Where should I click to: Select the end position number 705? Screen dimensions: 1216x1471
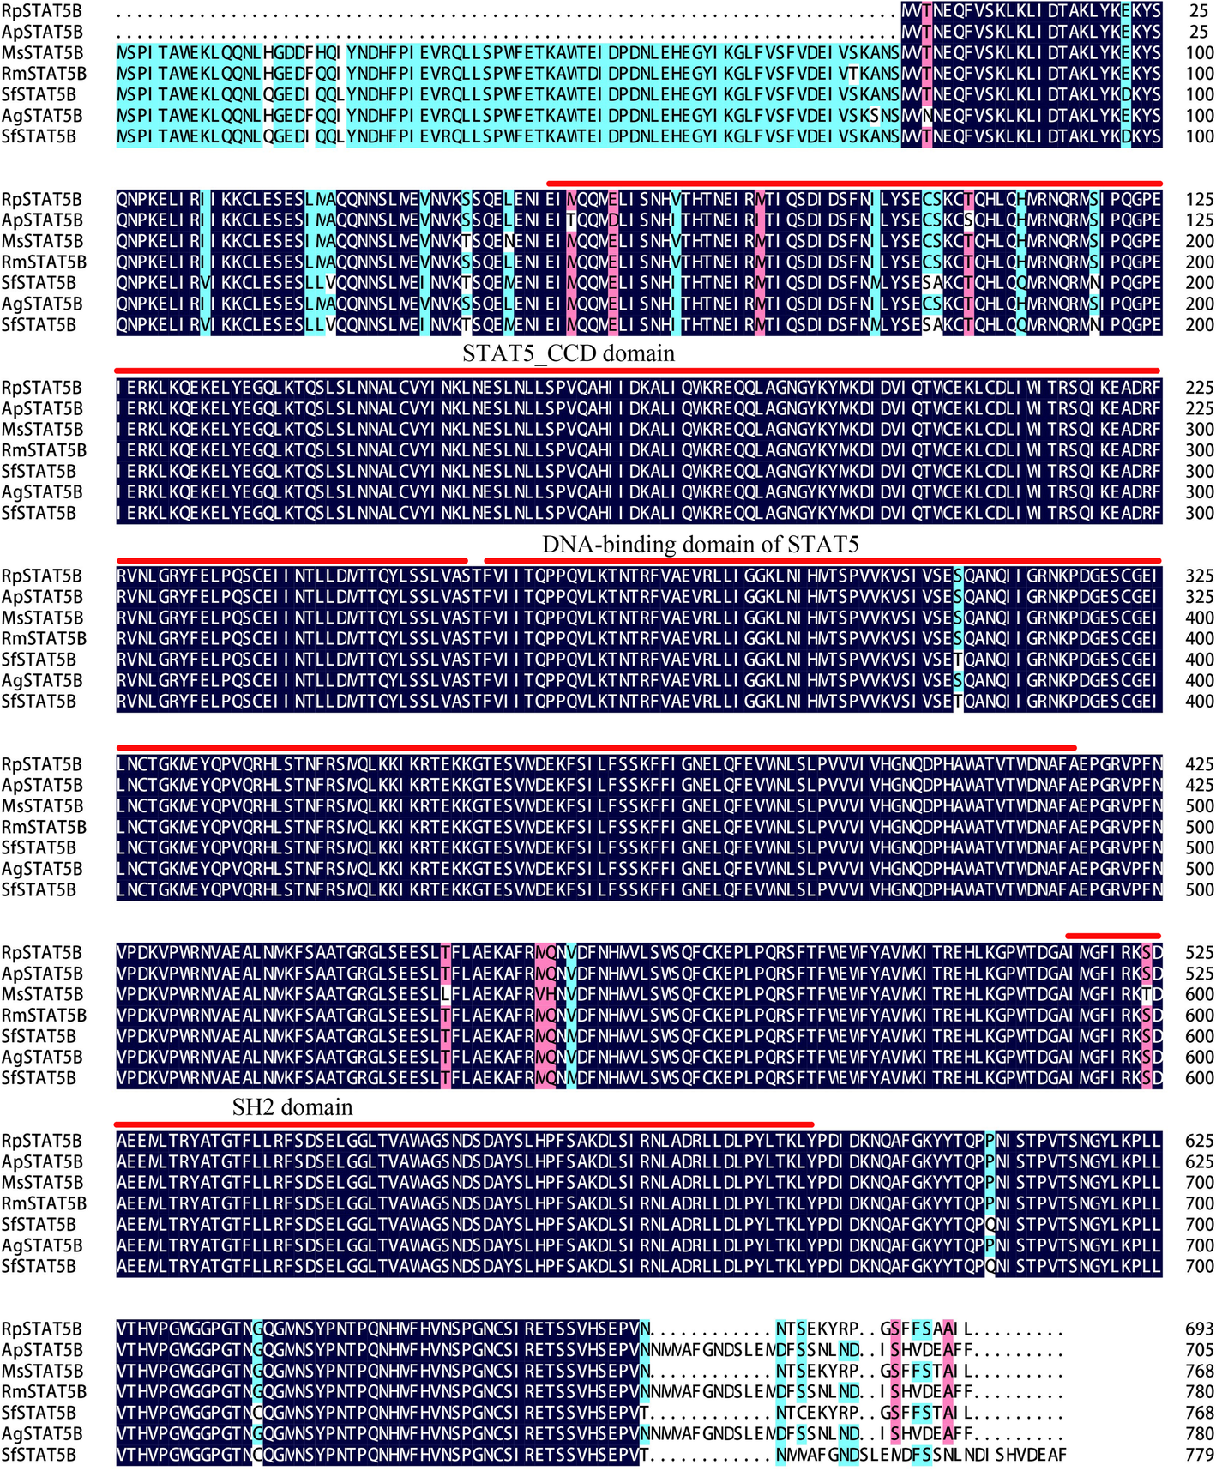[x=1200, y=1350]
